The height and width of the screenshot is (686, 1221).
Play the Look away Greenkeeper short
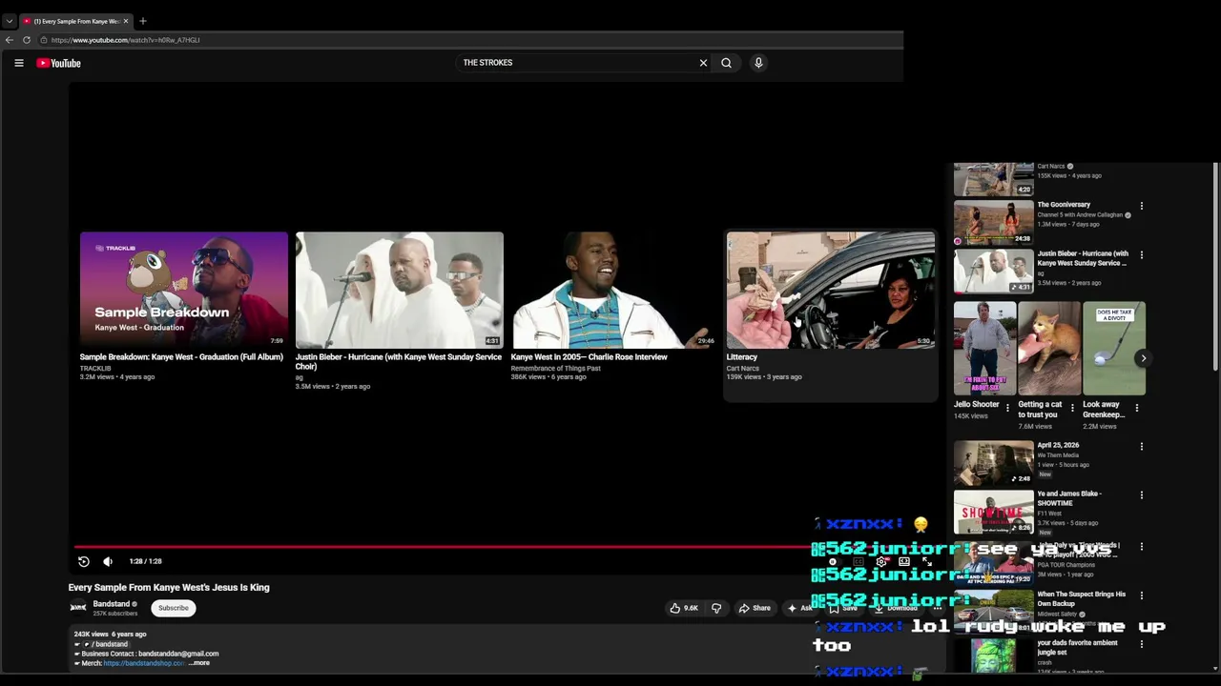coord(1114,348)
